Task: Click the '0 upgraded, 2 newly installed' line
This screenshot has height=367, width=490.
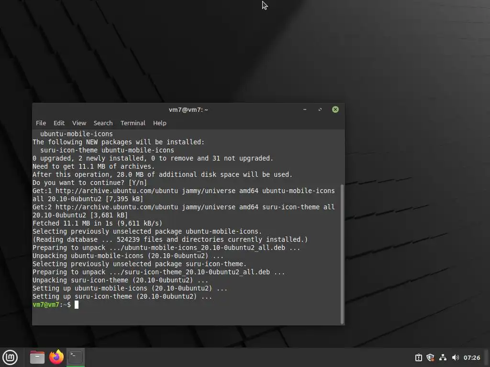Action: coord(153,158)
